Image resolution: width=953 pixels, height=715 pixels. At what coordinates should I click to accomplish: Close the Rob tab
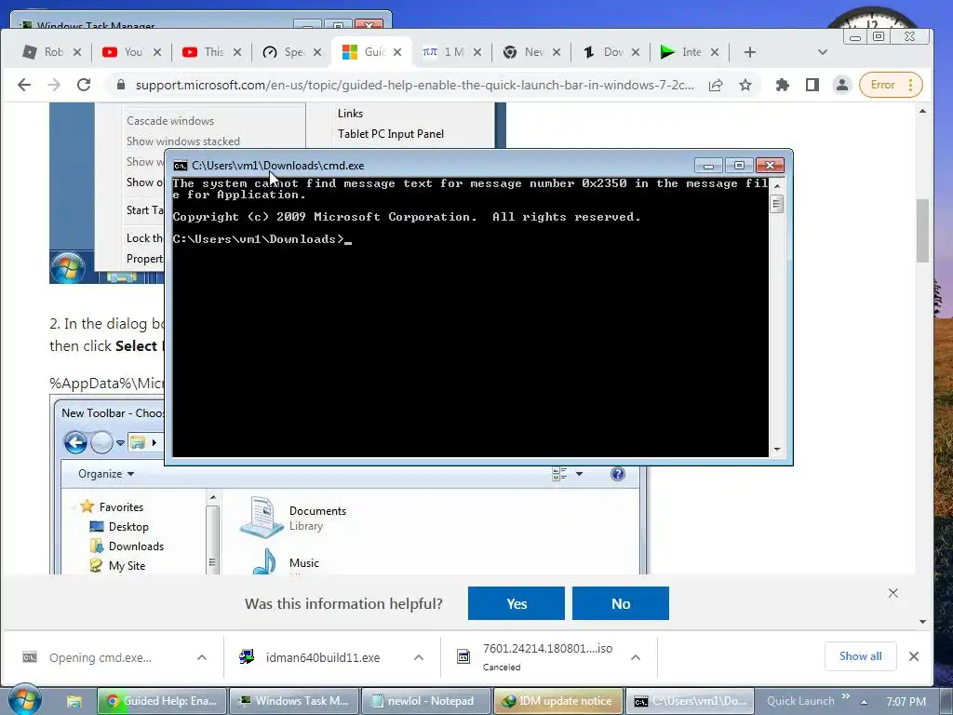pyautogui.click(x=77, y=52)
